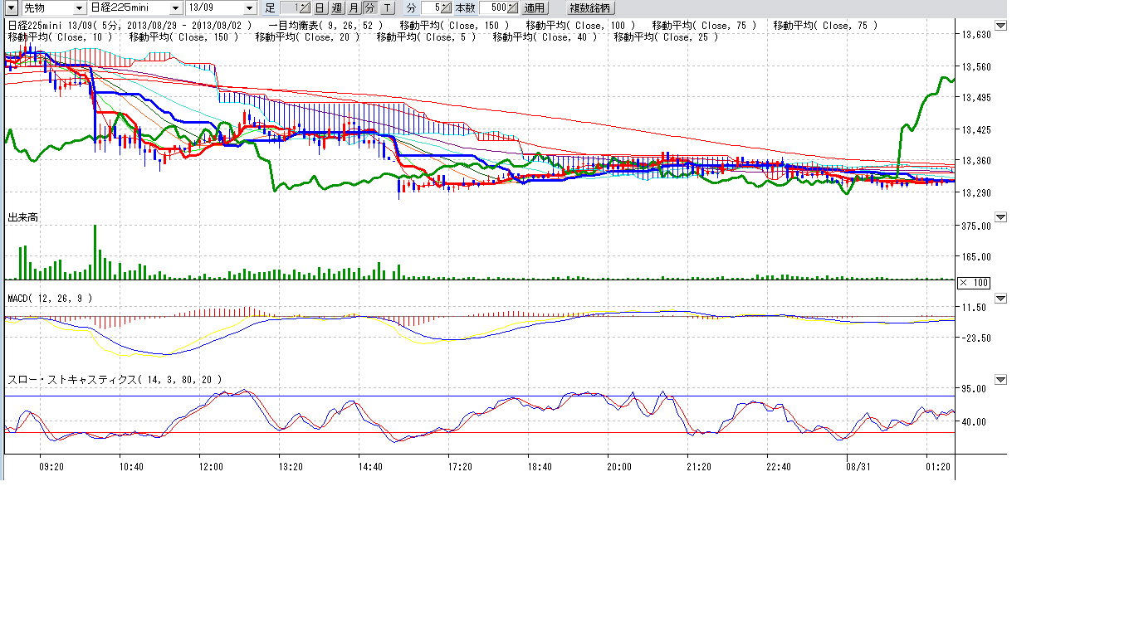
Task: Click the 足 stepper control beside 1
Action: click(x=304, y=8)
